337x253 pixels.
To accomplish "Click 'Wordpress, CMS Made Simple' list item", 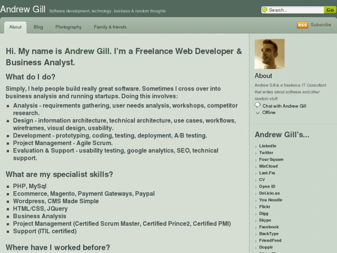I will tap(56, 201).
